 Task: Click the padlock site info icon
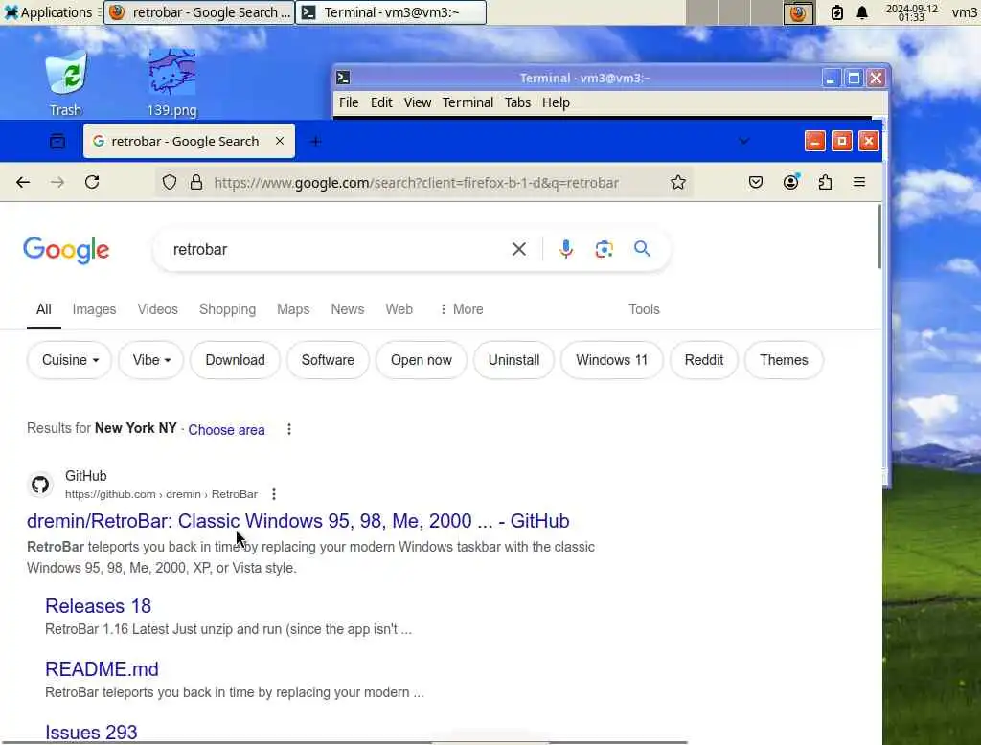(196, 182)
